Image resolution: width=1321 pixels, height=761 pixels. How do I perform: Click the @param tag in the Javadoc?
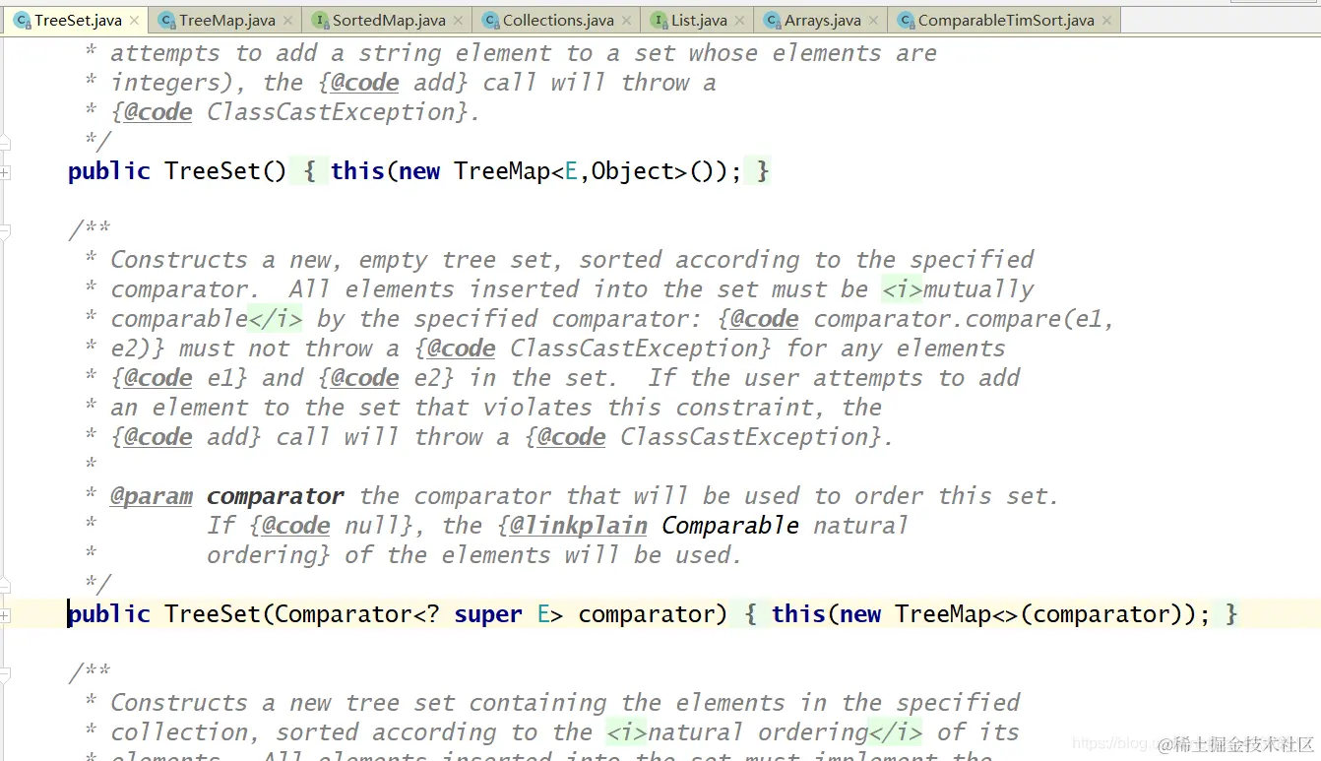click(151, 496)
